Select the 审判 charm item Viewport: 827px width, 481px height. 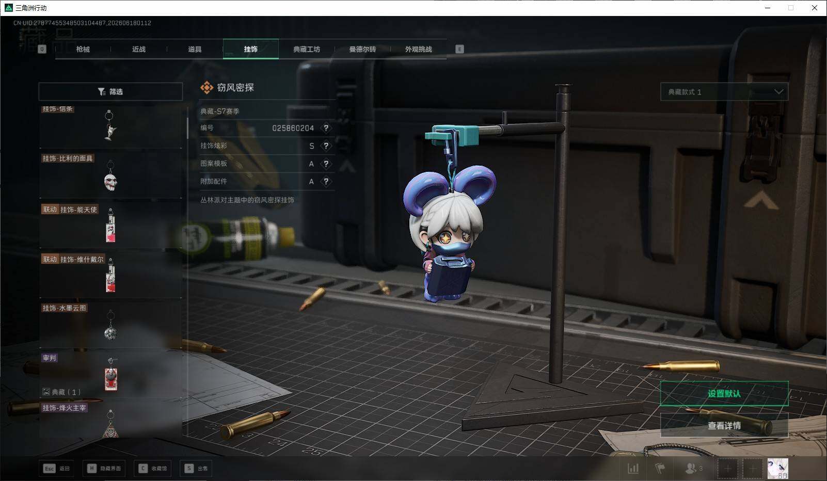click(110, 374)
